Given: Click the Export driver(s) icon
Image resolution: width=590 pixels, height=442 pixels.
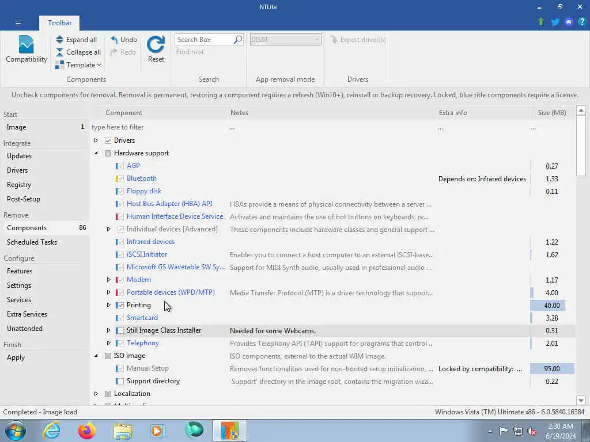Looking at the screenshot, I should tap(334, 40).
